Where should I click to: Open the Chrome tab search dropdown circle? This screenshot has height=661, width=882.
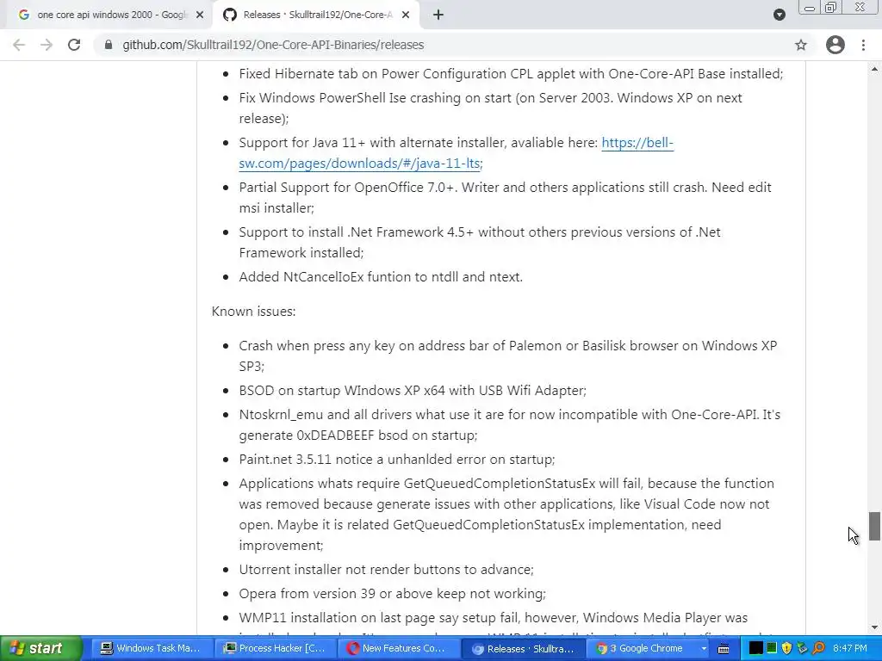tap(779, 15)
